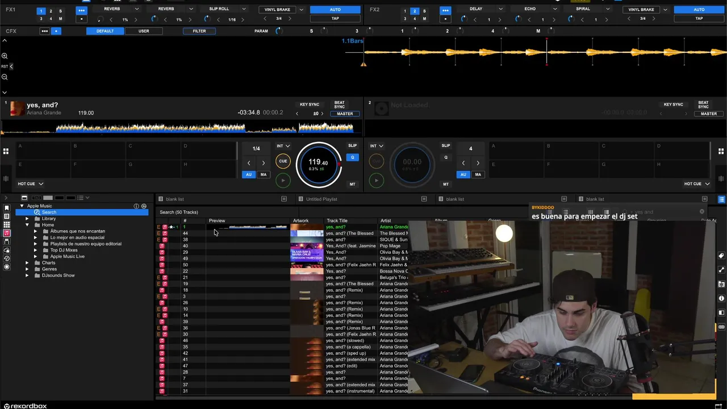Click the CFX FILTER button
727x409 pixels.
click(199, 31)
